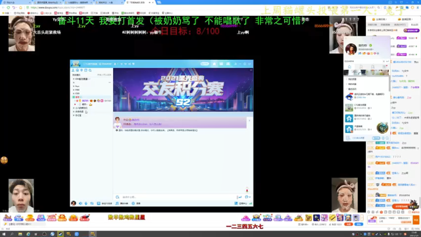Viewport: 421px width, 237px height.
Task: Expand the second collapsed group in YY main panel
Action: [x=347, y=84]
